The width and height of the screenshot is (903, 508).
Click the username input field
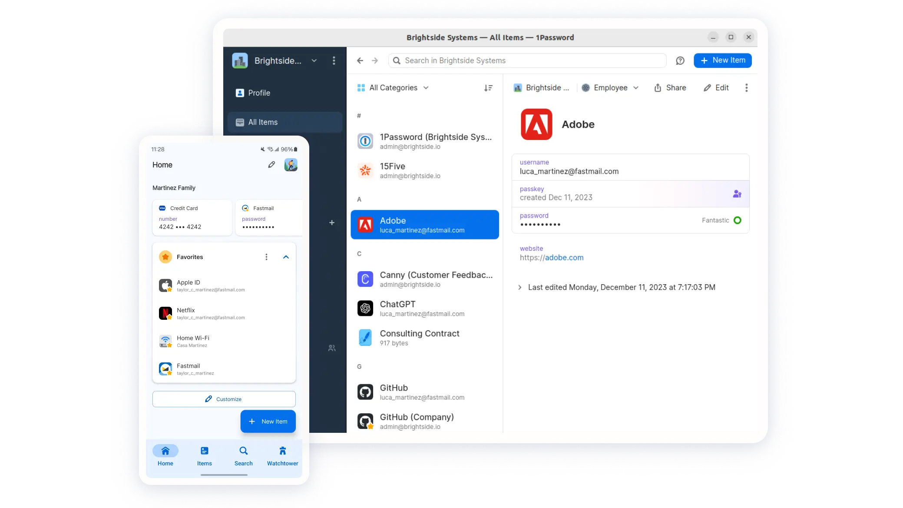click(x=630, y=167)
